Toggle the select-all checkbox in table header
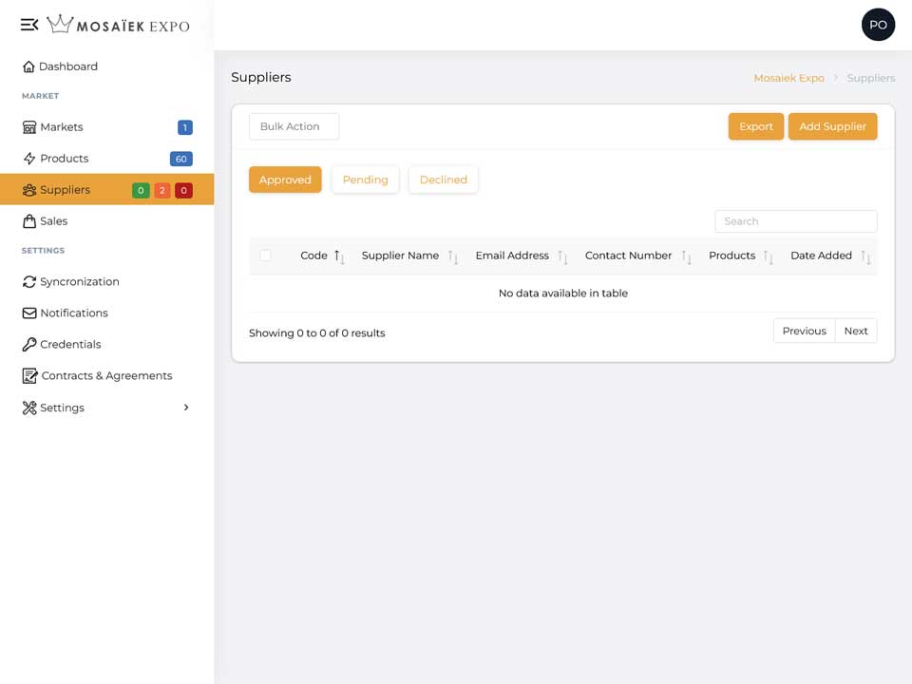The width and height of the screenshot is (912, 684). point(265,255)
